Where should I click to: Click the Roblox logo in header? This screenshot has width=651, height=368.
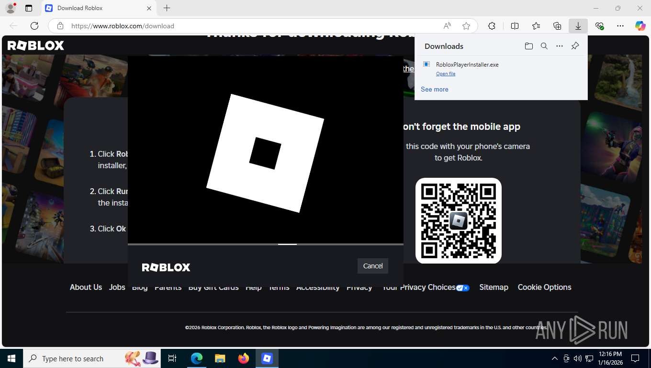point(36,46)
